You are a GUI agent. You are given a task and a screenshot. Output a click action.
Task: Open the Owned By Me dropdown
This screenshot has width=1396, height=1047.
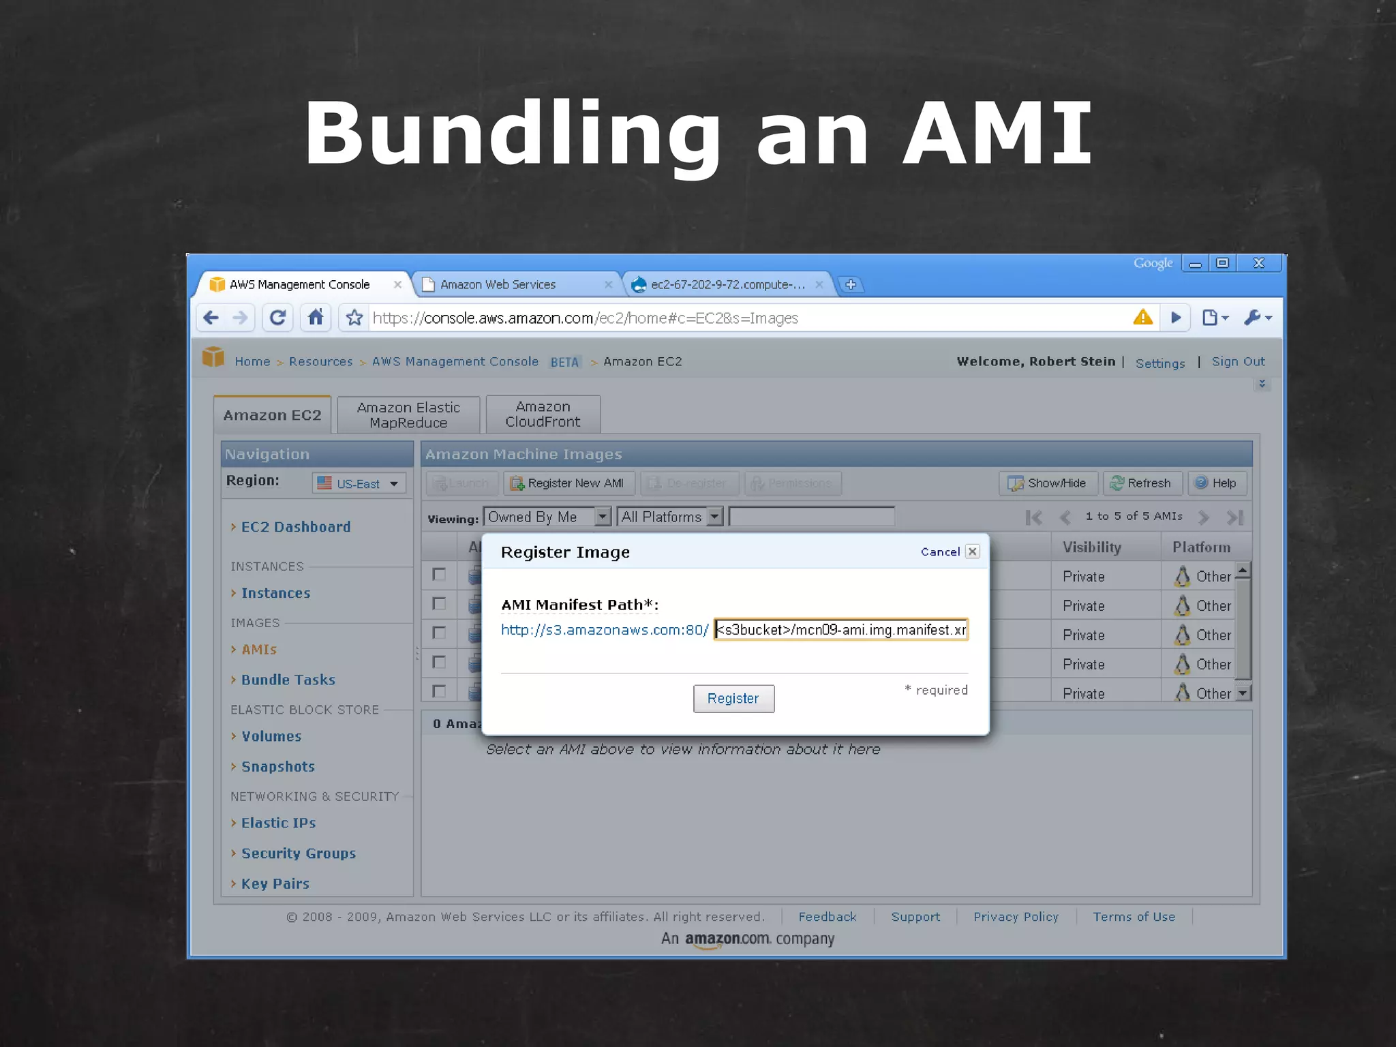[547, 517]
